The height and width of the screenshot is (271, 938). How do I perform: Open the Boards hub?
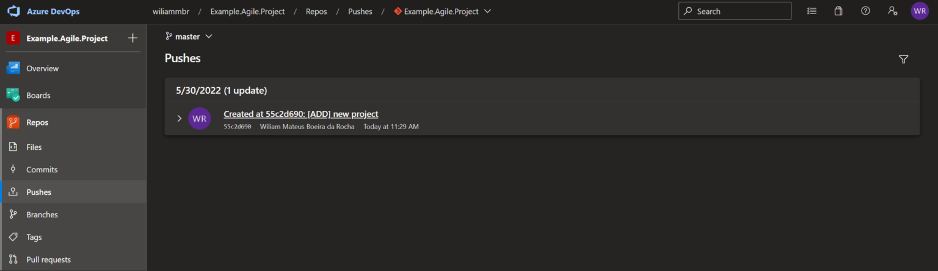[73, 95]
